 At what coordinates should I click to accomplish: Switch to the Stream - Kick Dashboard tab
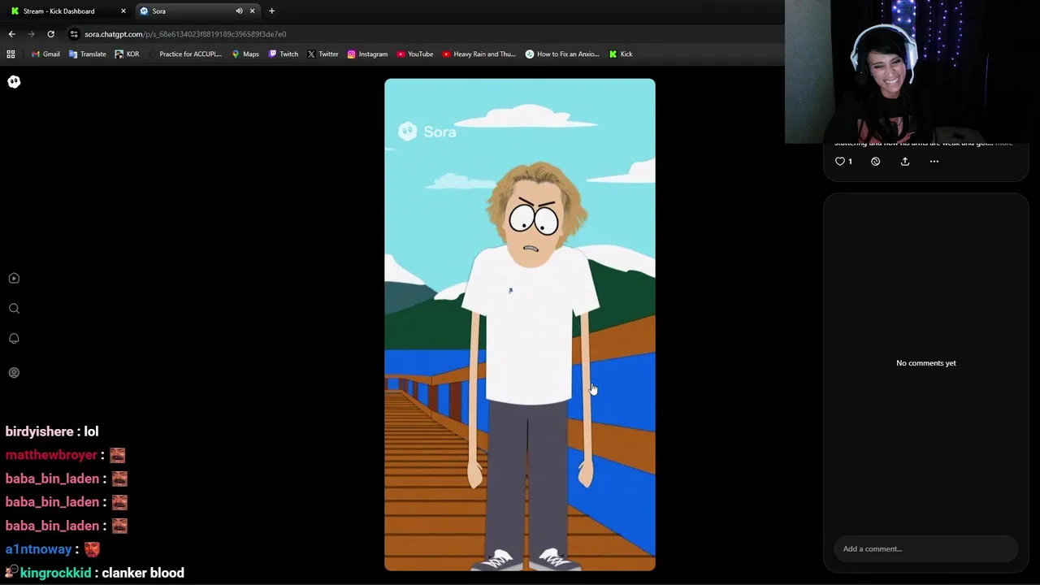point(67,11)
